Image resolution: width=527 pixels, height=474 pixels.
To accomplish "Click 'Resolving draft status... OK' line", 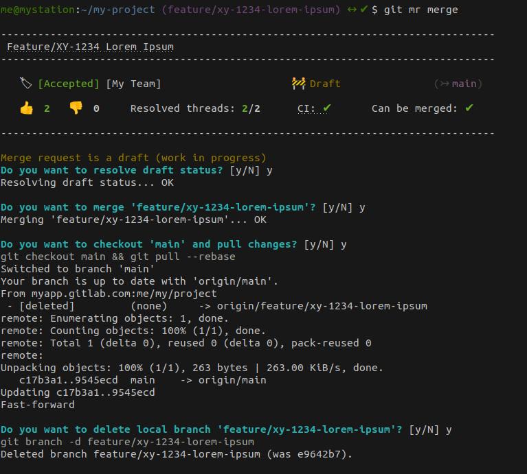I will click(x=87, y=182).
